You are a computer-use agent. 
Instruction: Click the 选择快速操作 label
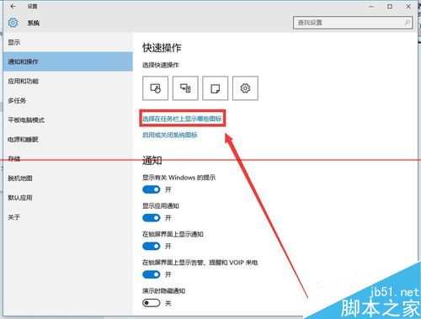(x=160, y=65)
